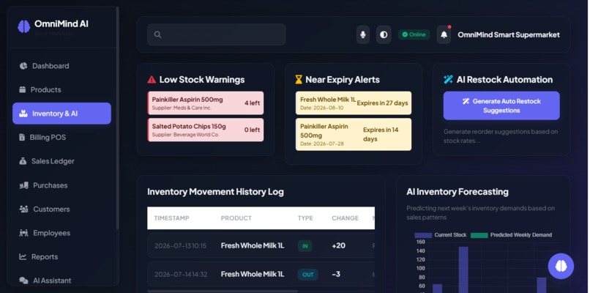Click inside the top search field
Image resolution: width=590 pixels, height=293 pixels.
coord(217,34)
